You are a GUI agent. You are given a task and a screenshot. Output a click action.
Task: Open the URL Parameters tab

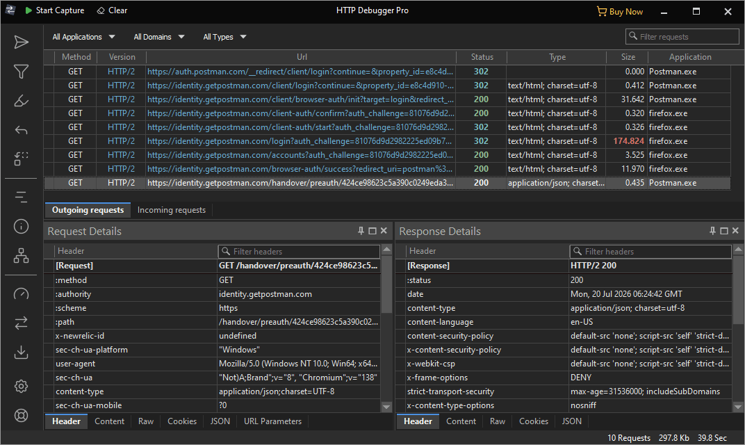coord(272,421)
